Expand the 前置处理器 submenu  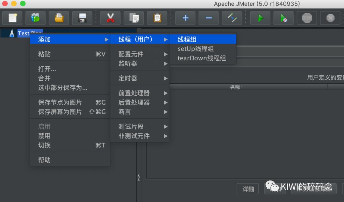[140, 93]
